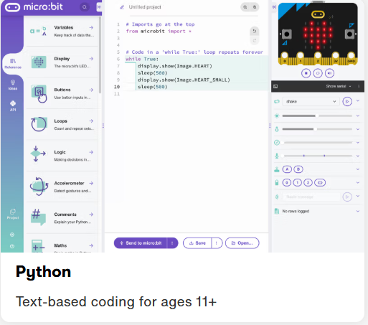Redo the last code edit
368x325 pixels.
(x=255, y=40)
